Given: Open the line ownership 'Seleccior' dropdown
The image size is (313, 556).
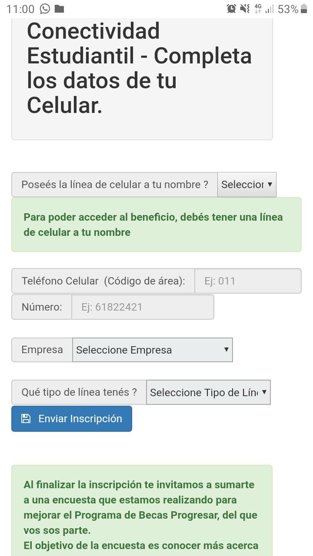Looking at the screenshot, I should (247, 185).
